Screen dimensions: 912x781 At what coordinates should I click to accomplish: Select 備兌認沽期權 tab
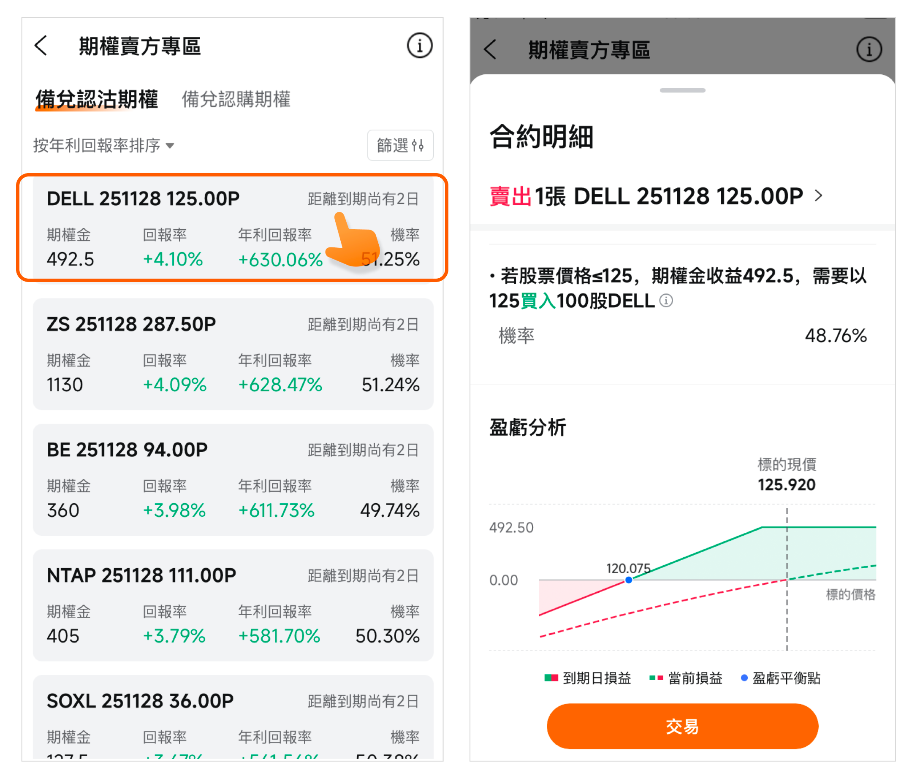coord(97,99)
